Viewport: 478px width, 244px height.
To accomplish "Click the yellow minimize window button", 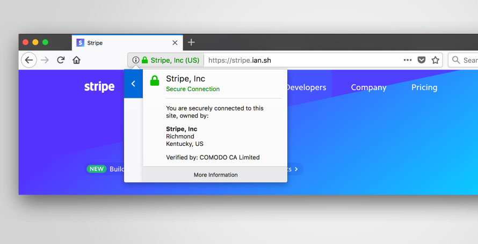I will coord(35,42).
